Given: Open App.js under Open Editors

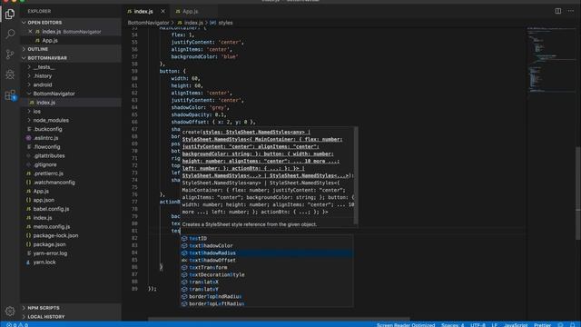Looking at the screenshot, I should (71, 40).
